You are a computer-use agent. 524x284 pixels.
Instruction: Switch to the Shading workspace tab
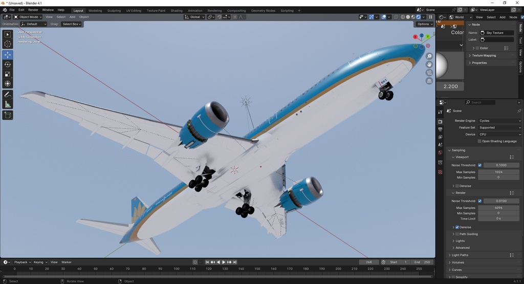(x=176, y=10)
